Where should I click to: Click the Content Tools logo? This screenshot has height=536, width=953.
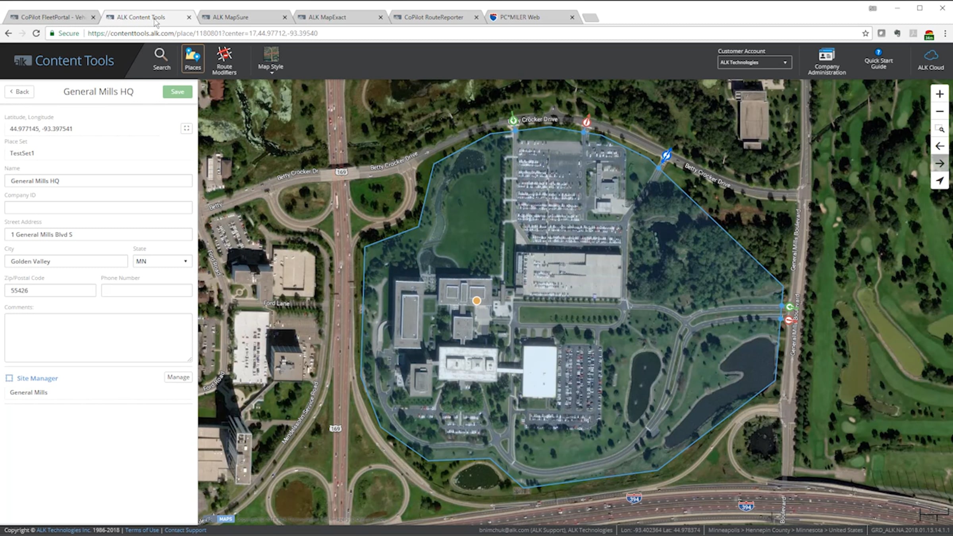[64, 60]
